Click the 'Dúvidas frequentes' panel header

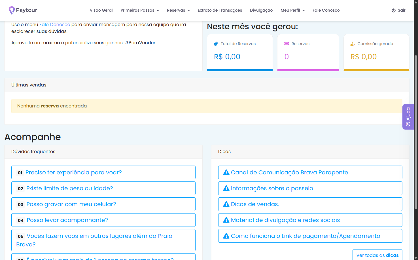point(103,152)
